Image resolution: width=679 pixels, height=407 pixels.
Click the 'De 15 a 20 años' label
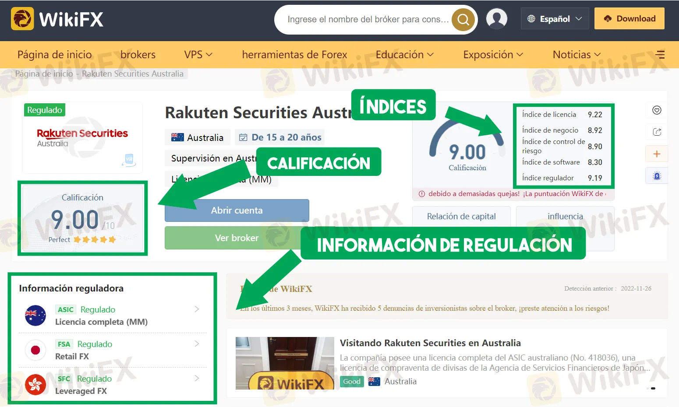(286, 137)
